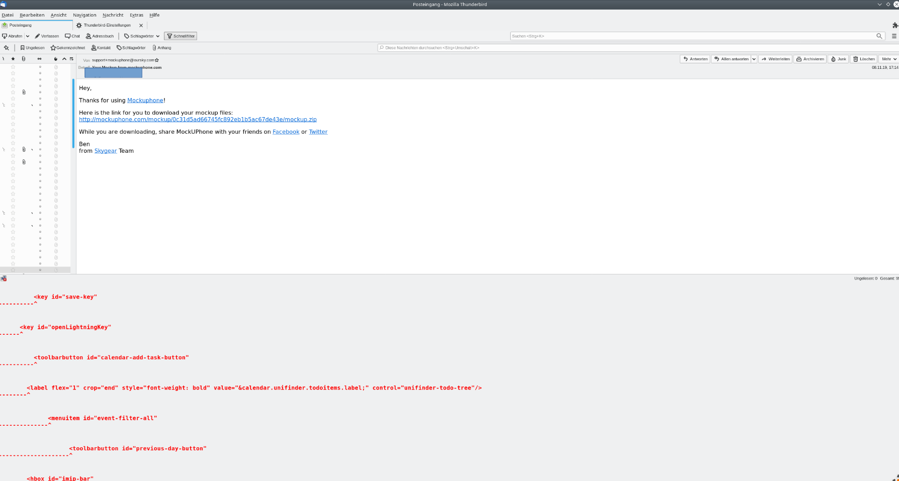The image size is (899, 481).
Task: Open the Mehr more-actions dropdown
Action: pos(888,59)
